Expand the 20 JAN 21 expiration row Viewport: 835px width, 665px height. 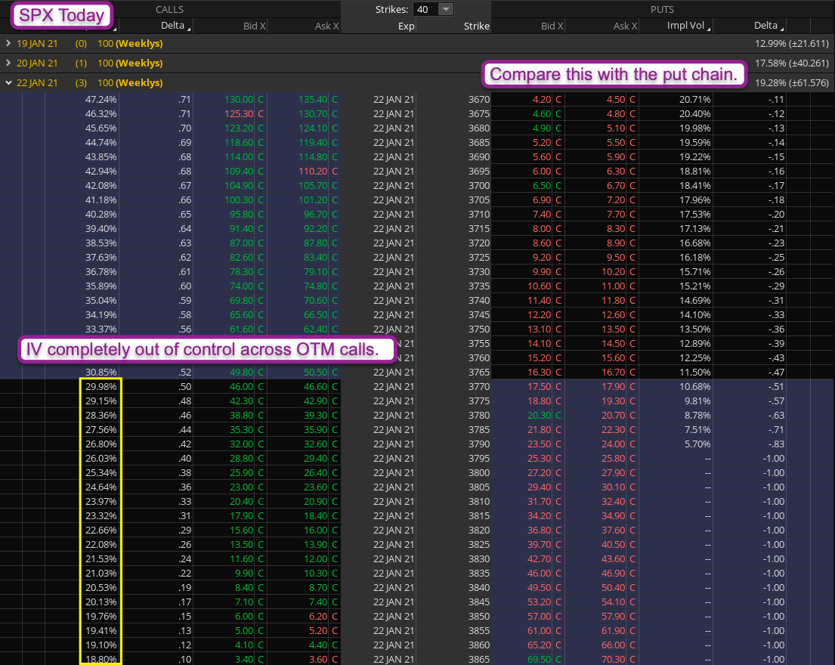tap(8, 63)
